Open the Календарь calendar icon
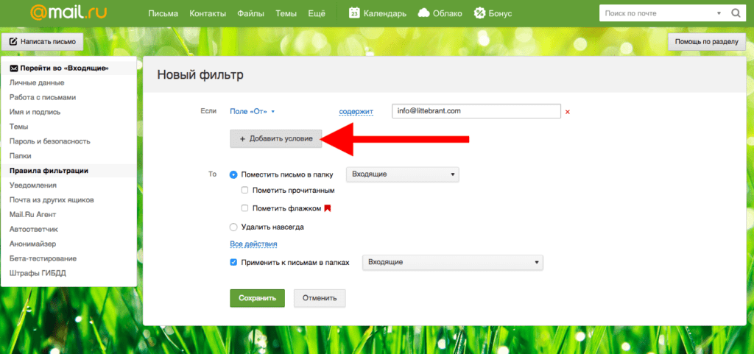 click(x=354, y=13)
